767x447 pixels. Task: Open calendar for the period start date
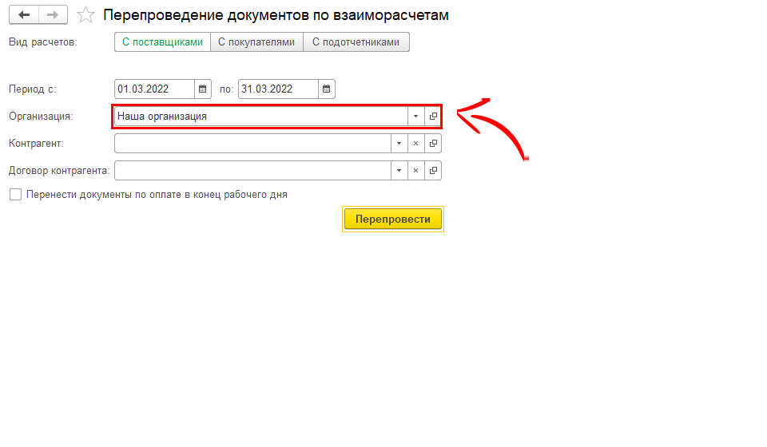pyautogui.click(x=203, y=89)
